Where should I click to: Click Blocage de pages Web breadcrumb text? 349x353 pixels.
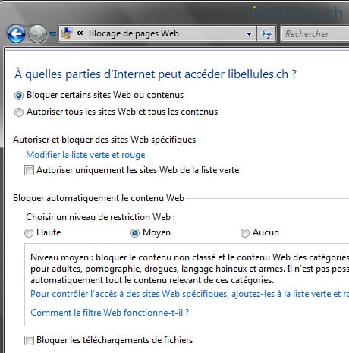click(134, 33)
